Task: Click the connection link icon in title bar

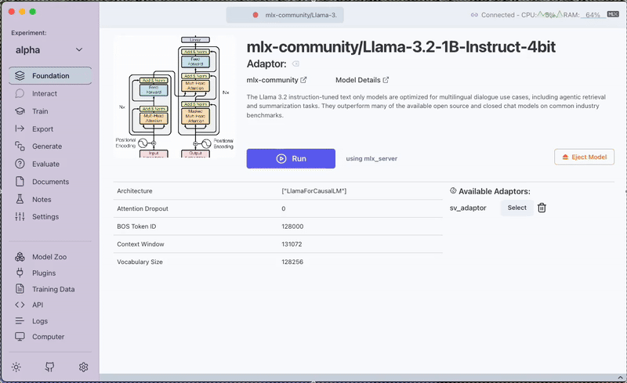Action: tap(474, 15)
